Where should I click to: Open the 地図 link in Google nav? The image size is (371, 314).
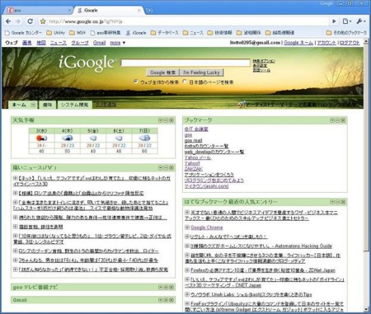tap(41, 43)
